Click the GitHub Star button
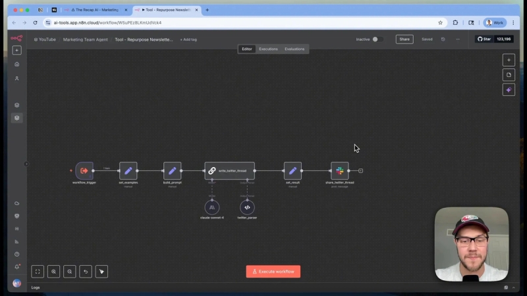 click(484, 39)
